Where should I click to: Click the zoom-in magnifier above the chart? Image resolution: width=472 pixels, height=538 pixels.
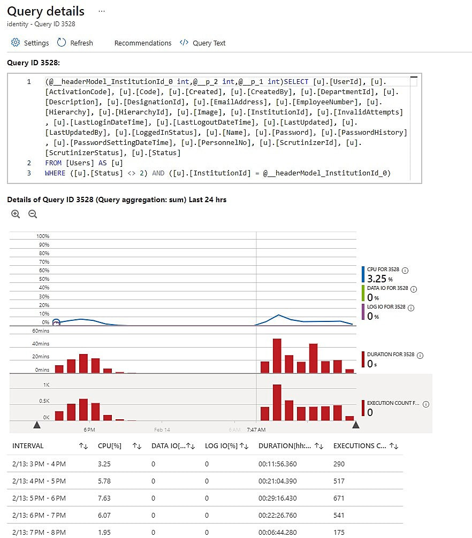point(15,214)
